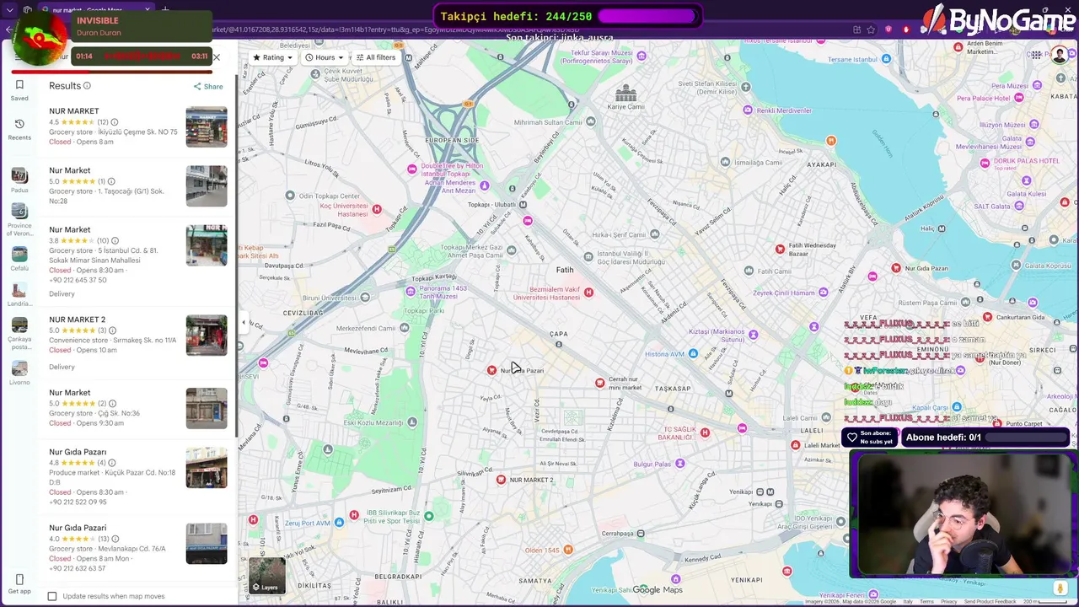Share the search results
Viewport: 1079px width, 607px height.
pos(208,86)
